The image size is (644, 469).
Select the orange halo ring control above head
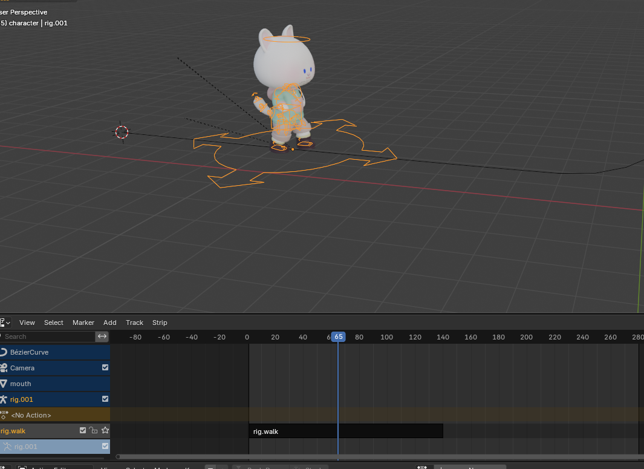point(287,39)
